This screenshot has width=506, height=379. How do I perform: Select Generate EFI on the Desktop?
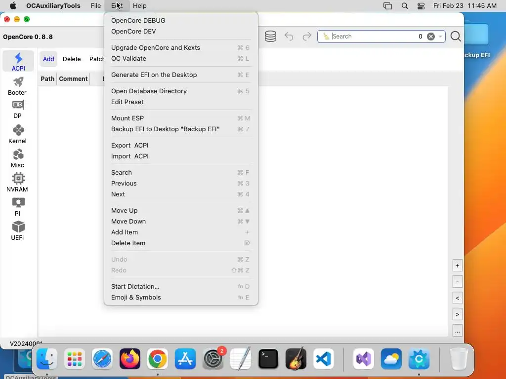(x=181, y=75)
